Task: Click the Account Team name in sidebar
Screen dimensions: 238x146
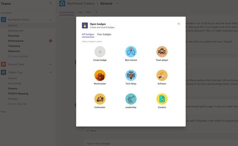Action: pos(16,64)
